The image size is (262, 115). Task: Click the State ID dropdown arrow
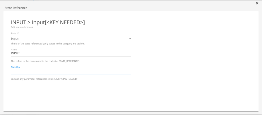[130, 39]
